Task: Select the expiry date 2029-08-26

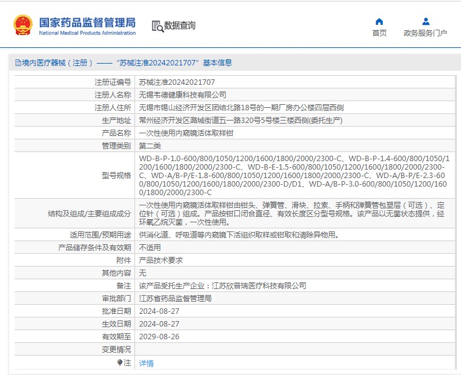Action: [159, 337]
